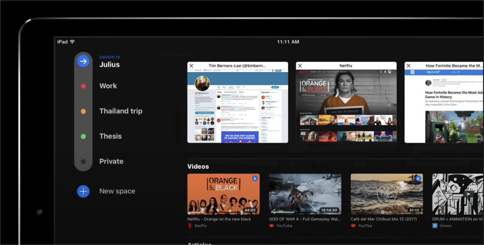484x245 pixels.
Task: Click the 'DRUM = ANIMATION' video title
Action: click(458, 219)
